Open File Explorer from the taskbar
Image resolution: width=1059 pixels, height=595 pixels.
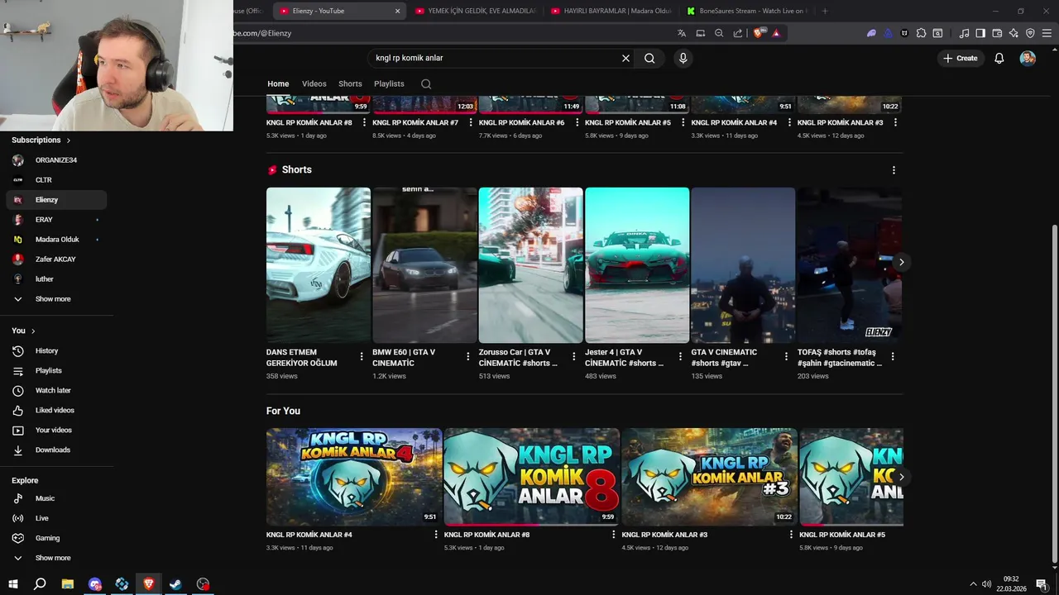point(68,584)
